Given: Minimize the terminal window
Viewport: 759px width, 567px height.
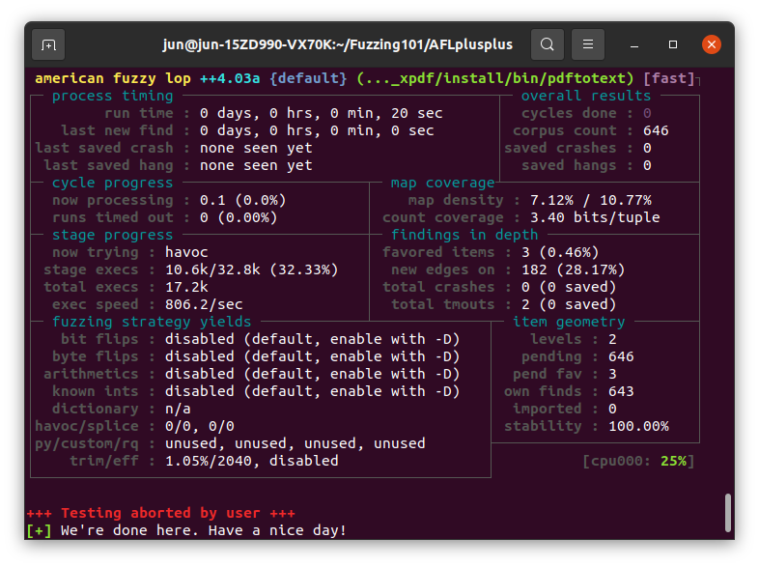Looking at the screenshot, I should (x=634, y=44).
